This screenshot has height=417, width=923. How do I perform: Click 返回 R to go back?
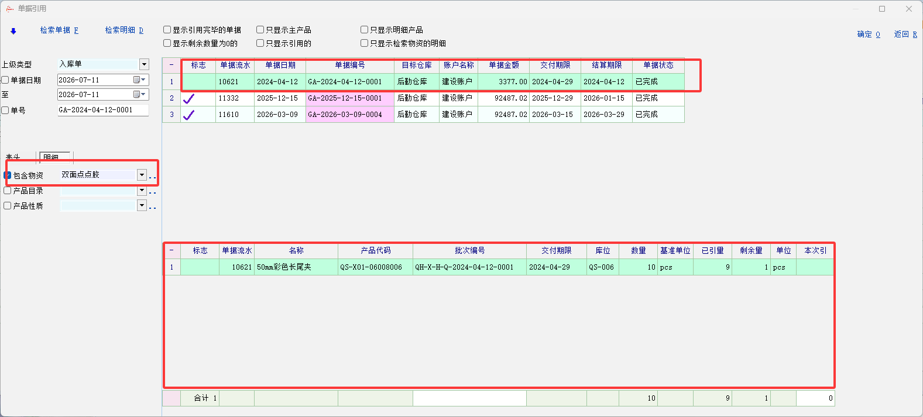click(x=905, y=35)
